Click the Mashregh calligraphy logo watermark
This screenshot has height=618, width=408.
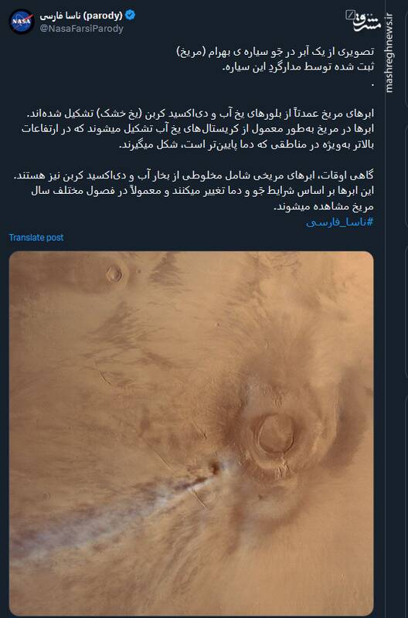tap(367, 22)
